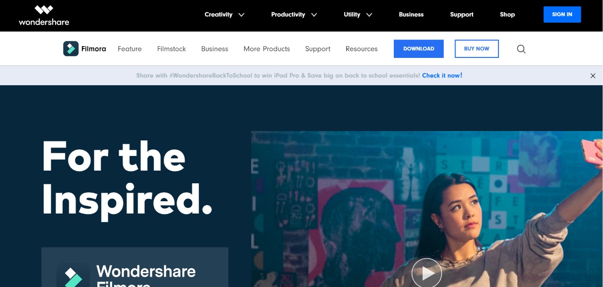Open the Feature menu item
Screen dimensions: 603x287
[x=130, y=49]
